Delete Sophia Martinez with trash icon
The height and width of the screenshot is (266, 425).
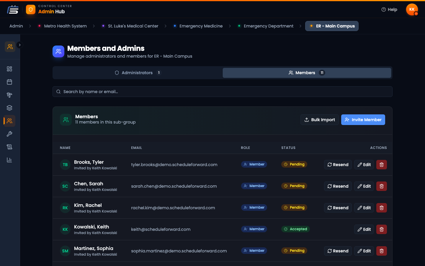tap(382, 251)
